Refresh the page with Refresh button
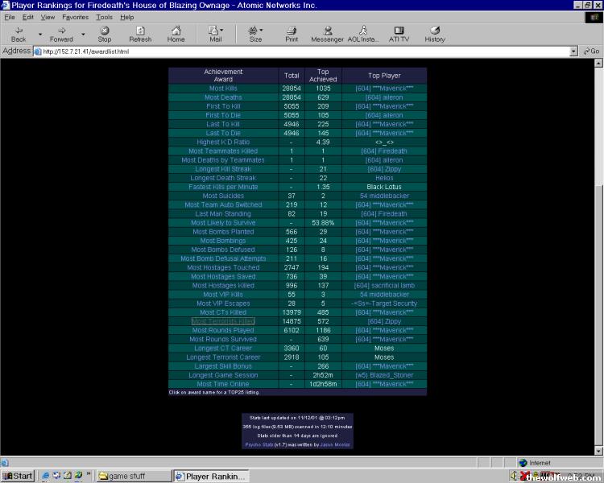The height and width of the screenshot is (483, 604). pyautogui.click(x=140, y=34)
